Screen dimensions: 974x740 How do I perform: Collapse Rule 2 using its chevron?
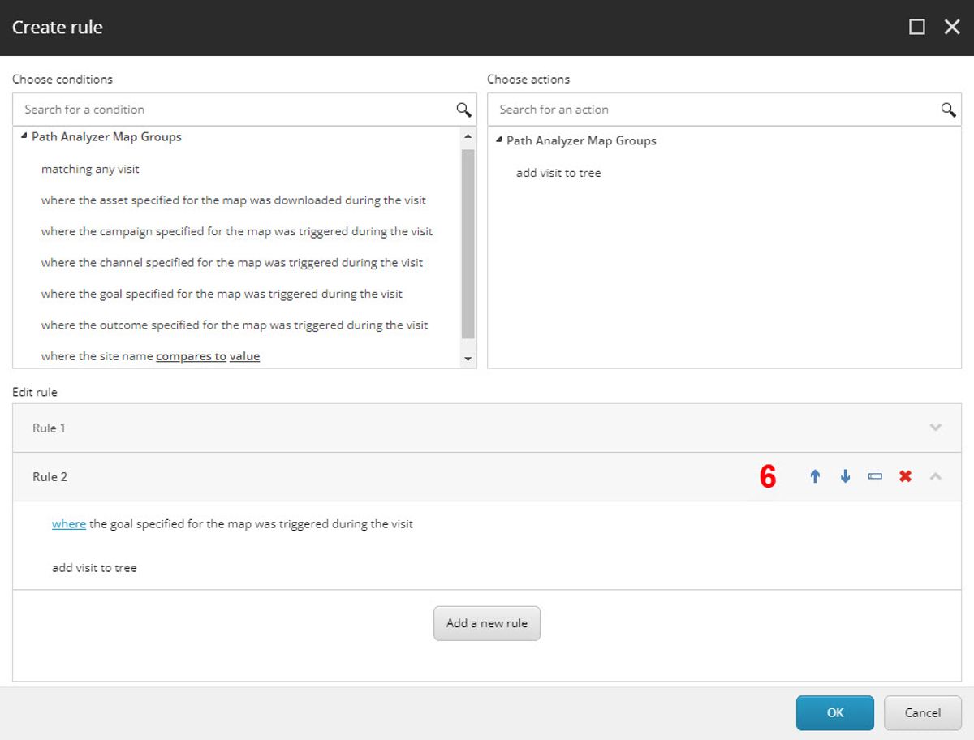(935, 476)
